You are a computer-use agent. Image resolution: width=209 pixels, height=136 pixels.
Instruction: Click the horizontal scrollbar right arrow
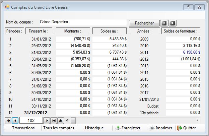pyautogui.click(x=197, y=121)
